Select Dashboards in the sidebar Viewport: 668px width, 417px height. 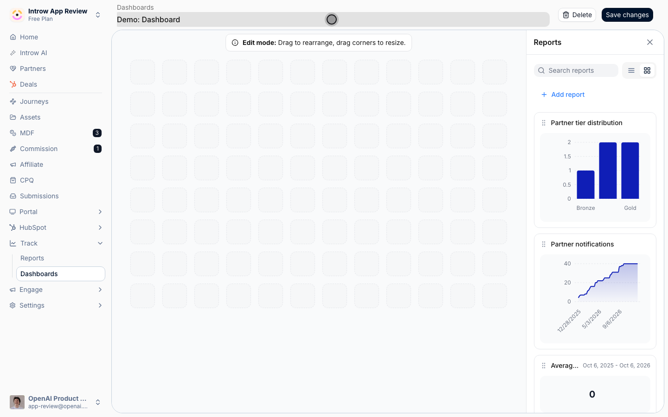pos(61,274)
